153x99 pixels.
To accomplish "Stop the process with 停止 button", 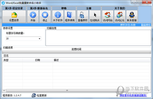I will [x=45, y=17].
